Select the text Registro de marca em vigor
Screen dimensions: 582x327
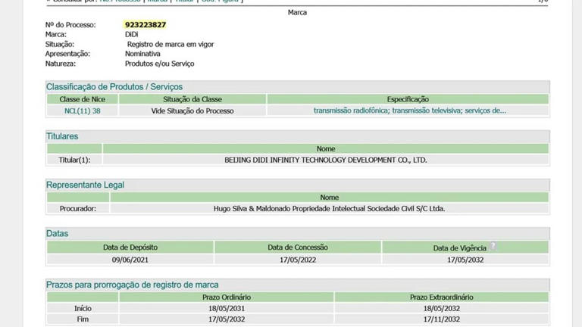(171, 44)
